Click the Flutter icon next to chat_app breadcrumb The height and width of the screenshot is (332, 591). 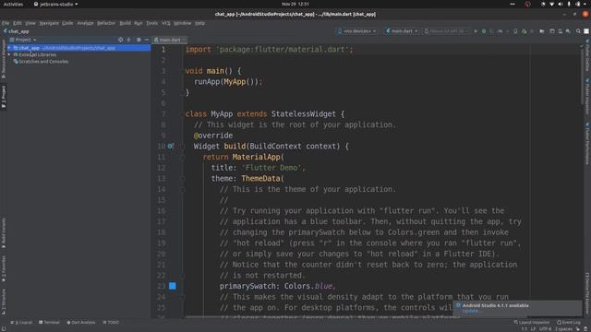pos(5,31)
